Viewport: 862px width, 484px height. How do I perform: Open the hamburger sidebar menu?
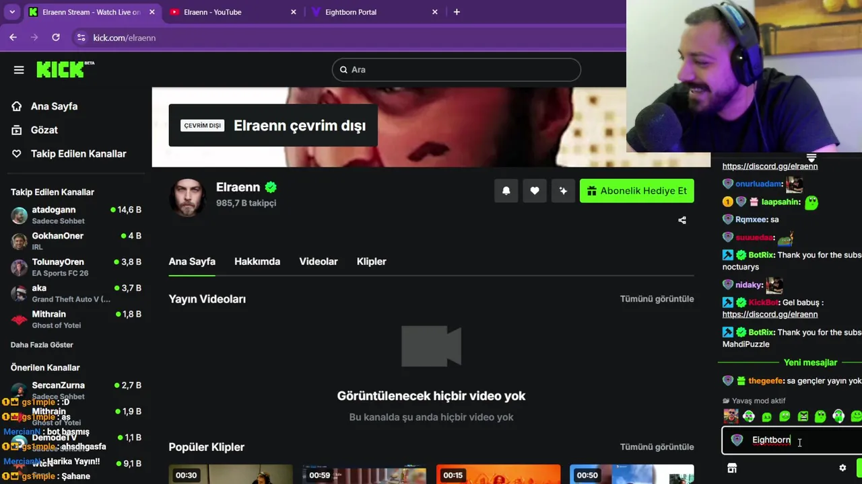(x=19, y=70)
